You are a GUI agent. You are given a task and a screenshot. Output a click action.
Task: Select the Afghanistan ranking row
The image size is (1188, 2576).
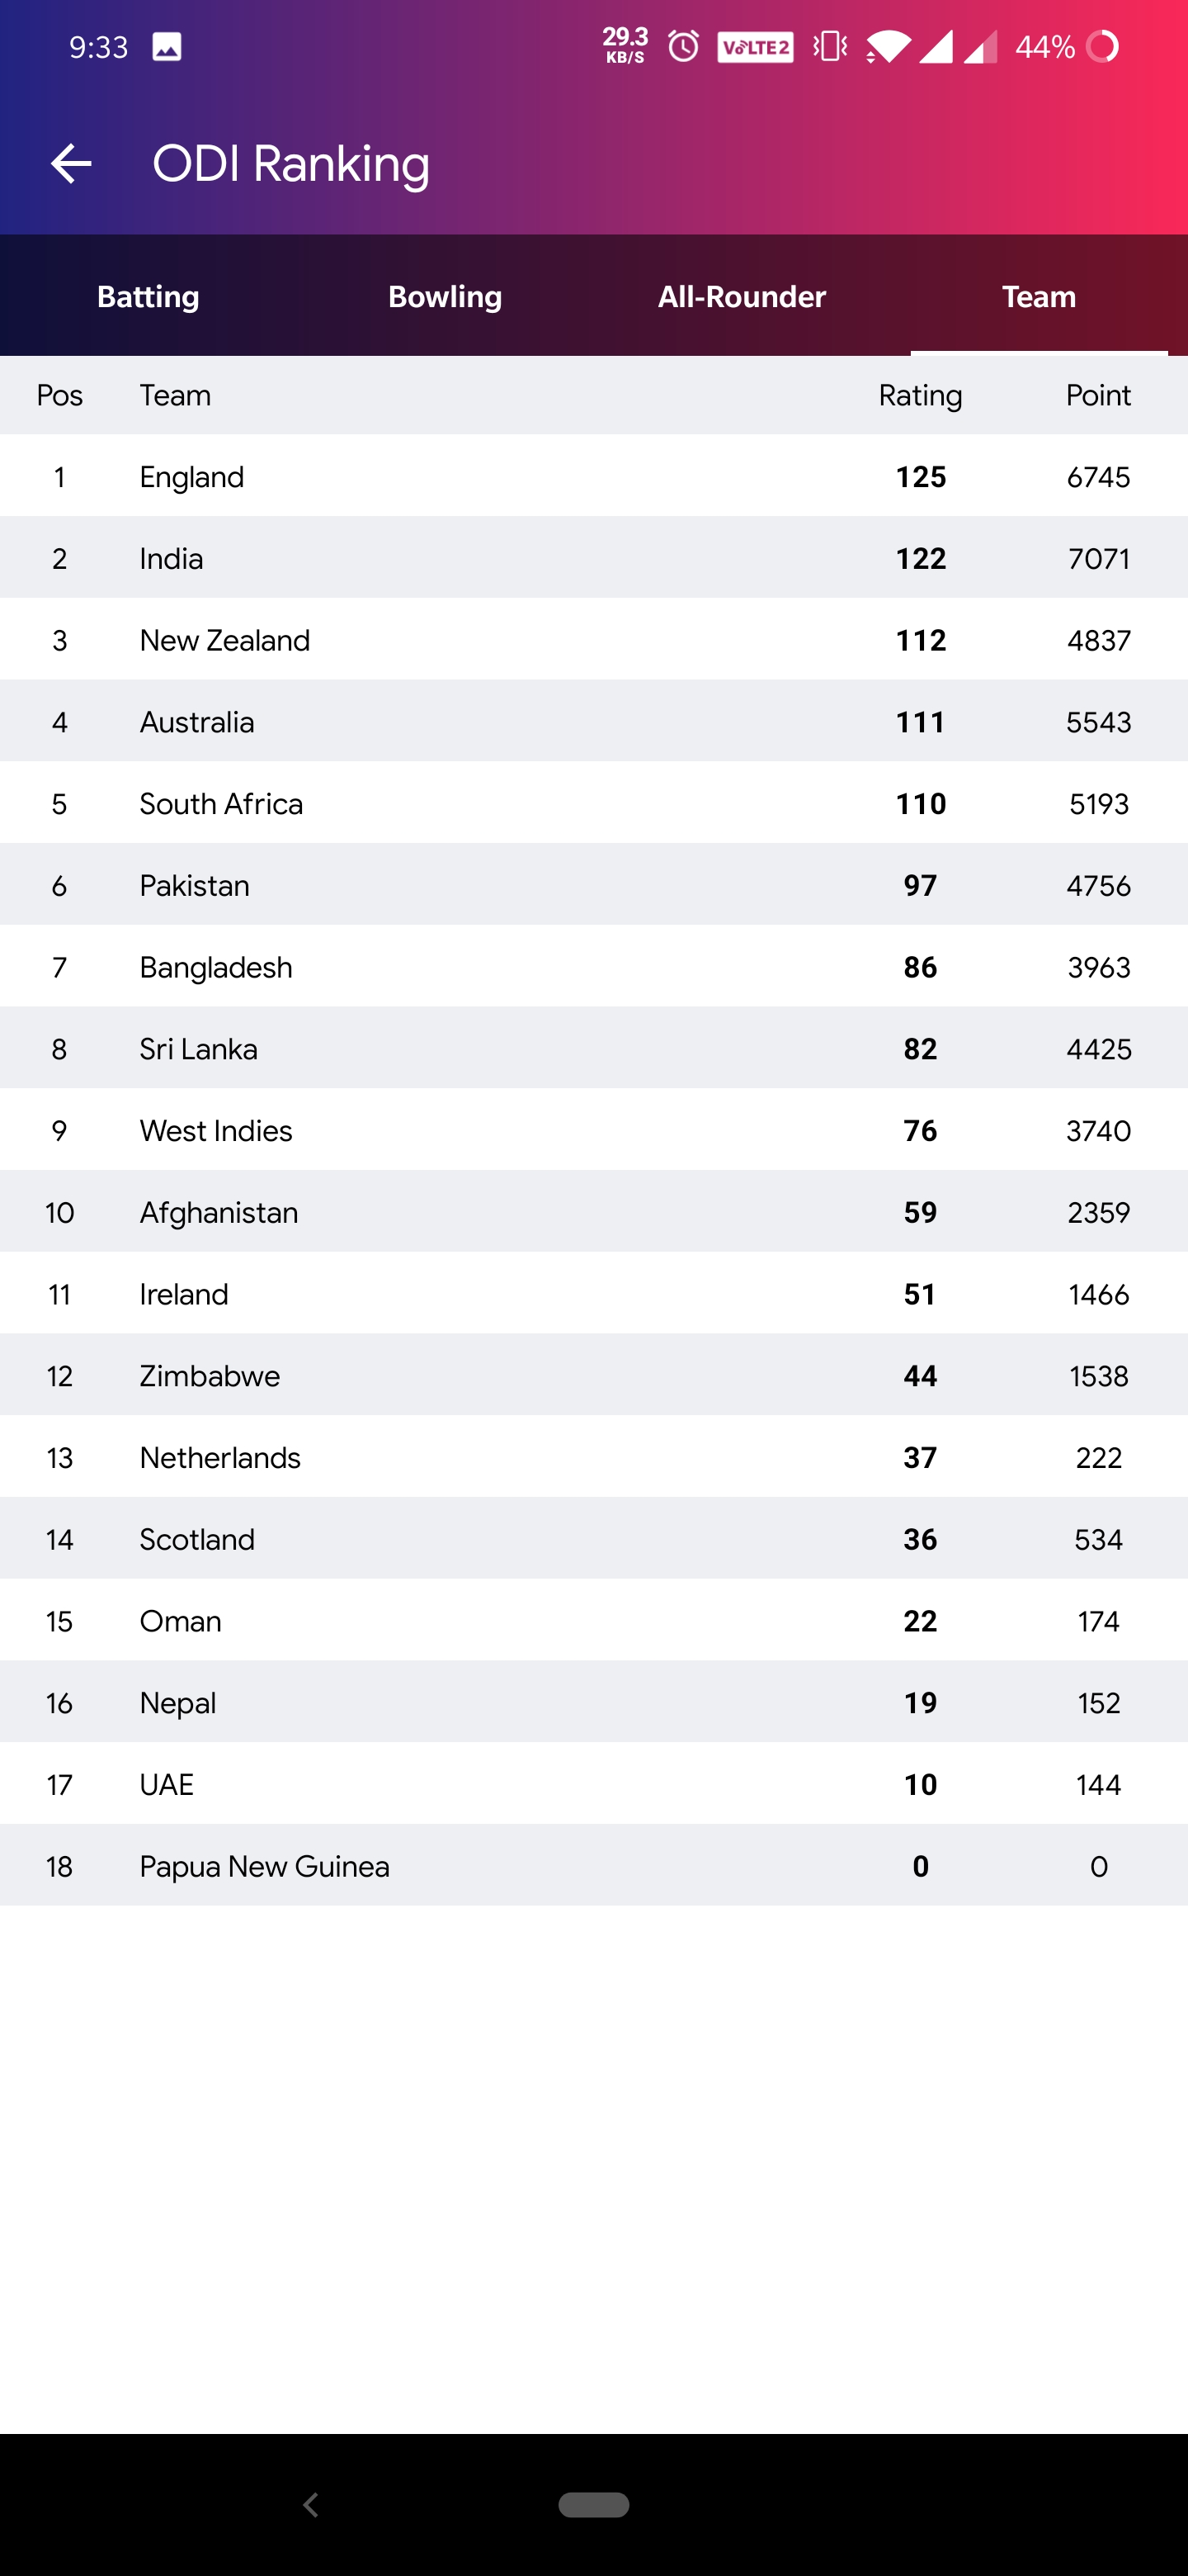(593, 1212)
